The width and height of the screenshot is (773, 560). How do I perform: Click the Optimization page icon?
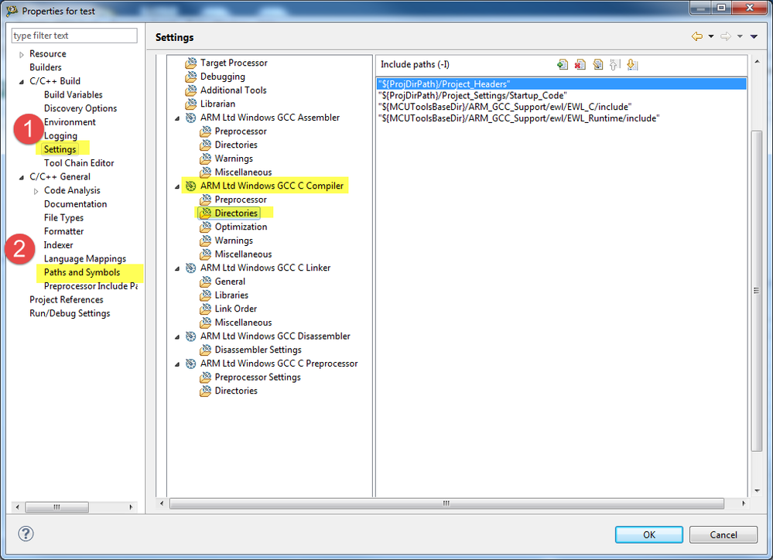click(x=206, y=227)
